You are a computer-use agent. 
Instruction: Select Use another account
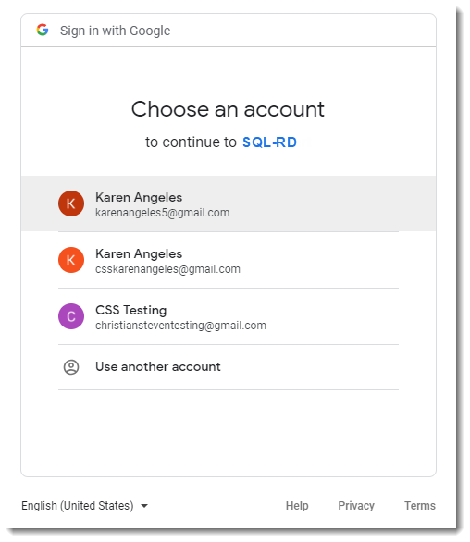click(x=229, y=367)
